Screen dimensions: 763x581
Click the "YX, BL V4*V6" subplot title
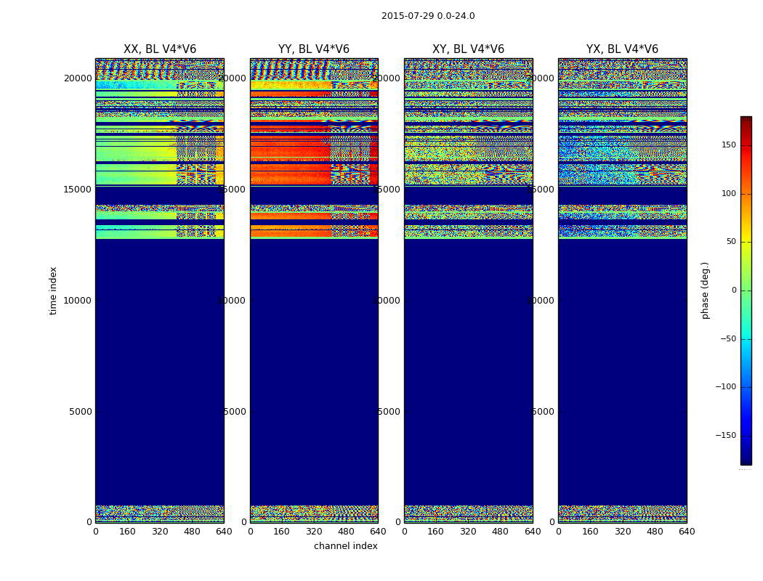coord(622,49)
